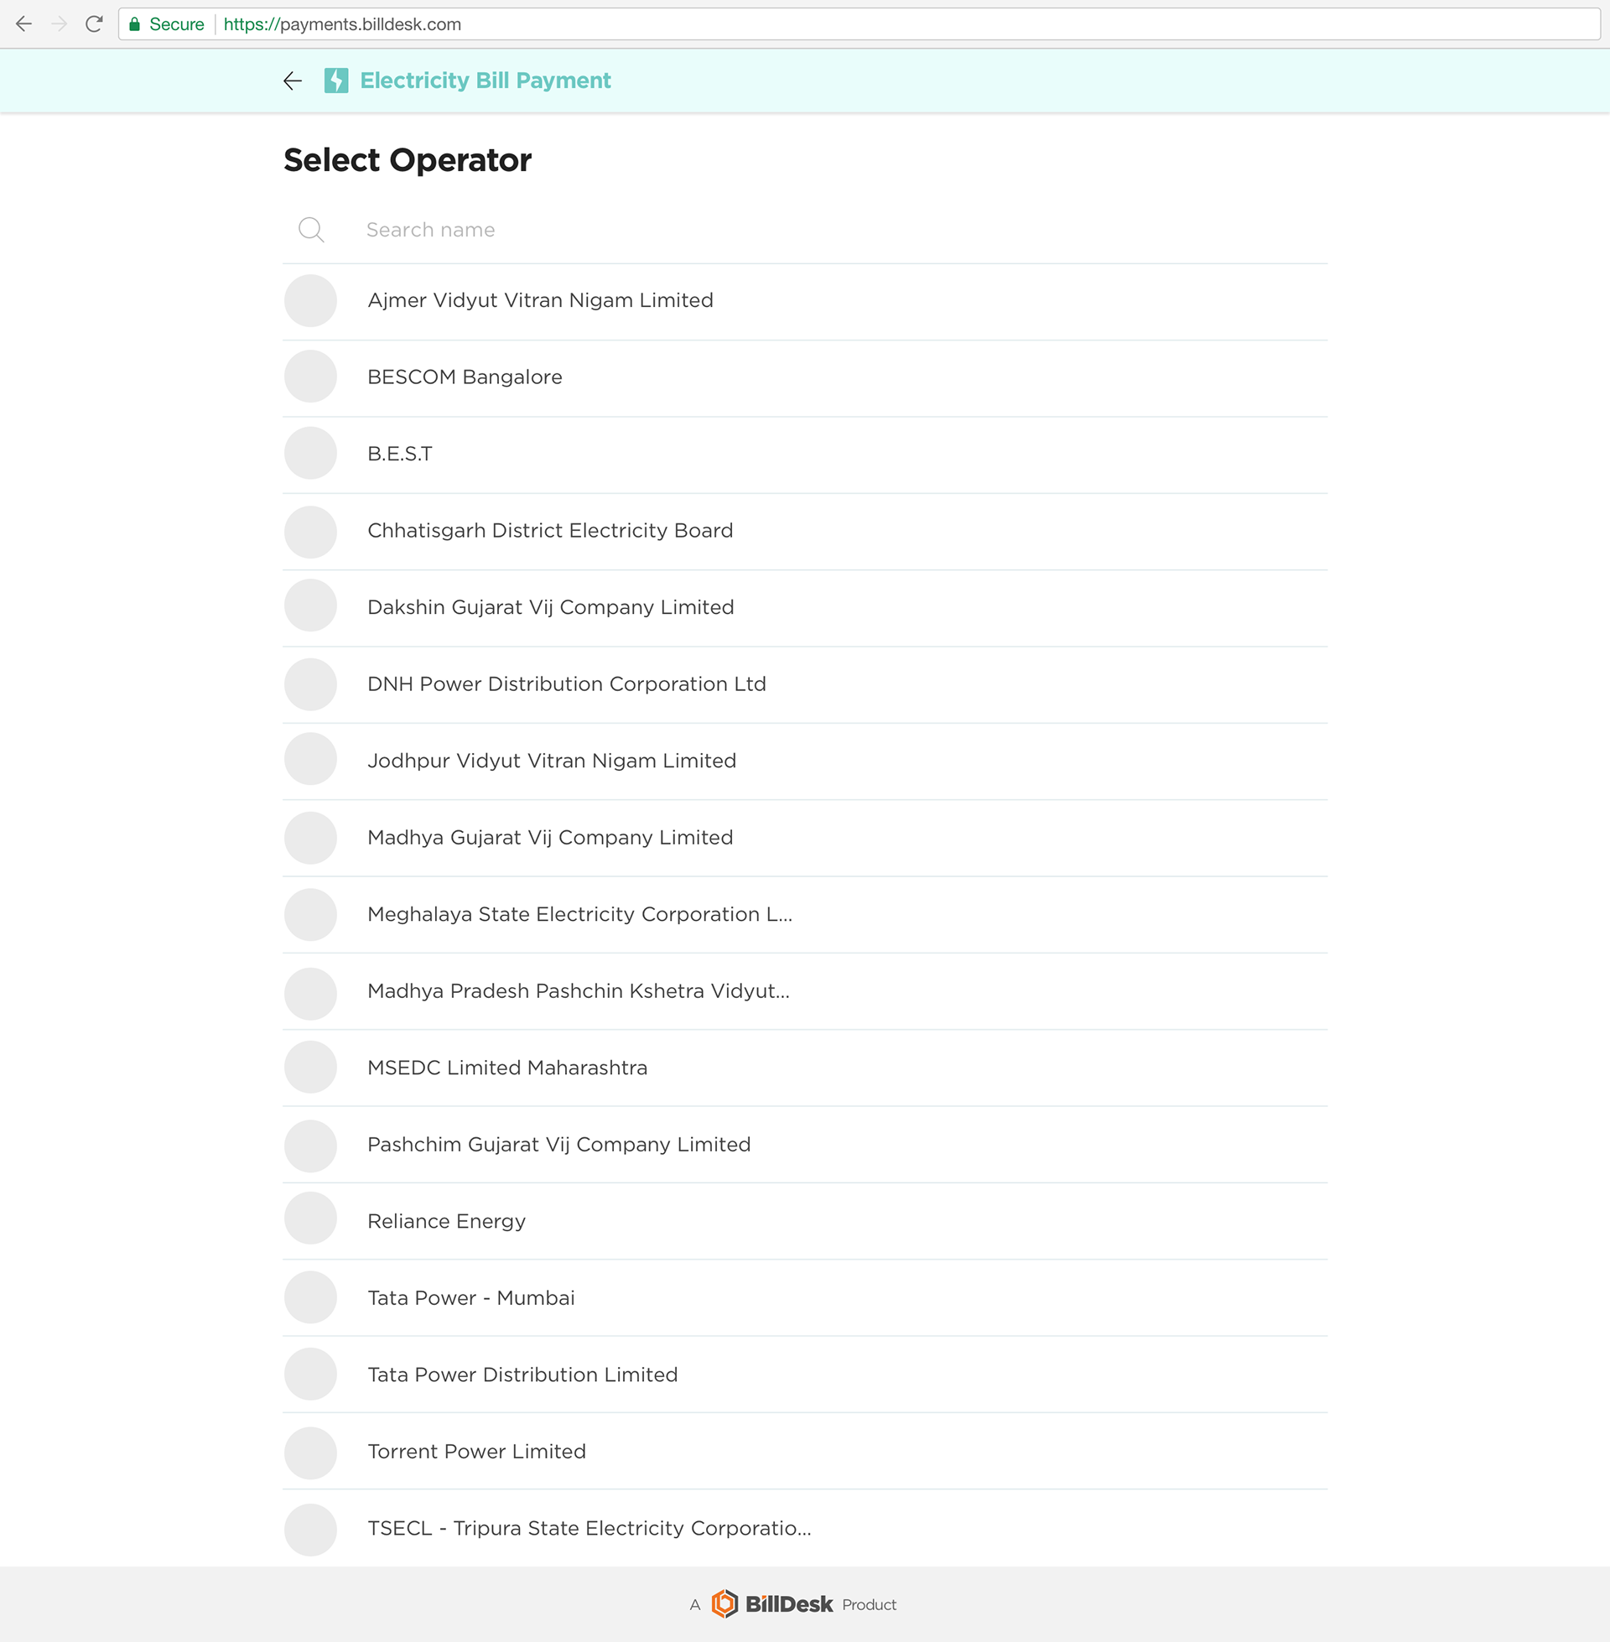Click the page back arrow beside Electricity Bill Payment

pyautogui.click(x=293, y=81)
